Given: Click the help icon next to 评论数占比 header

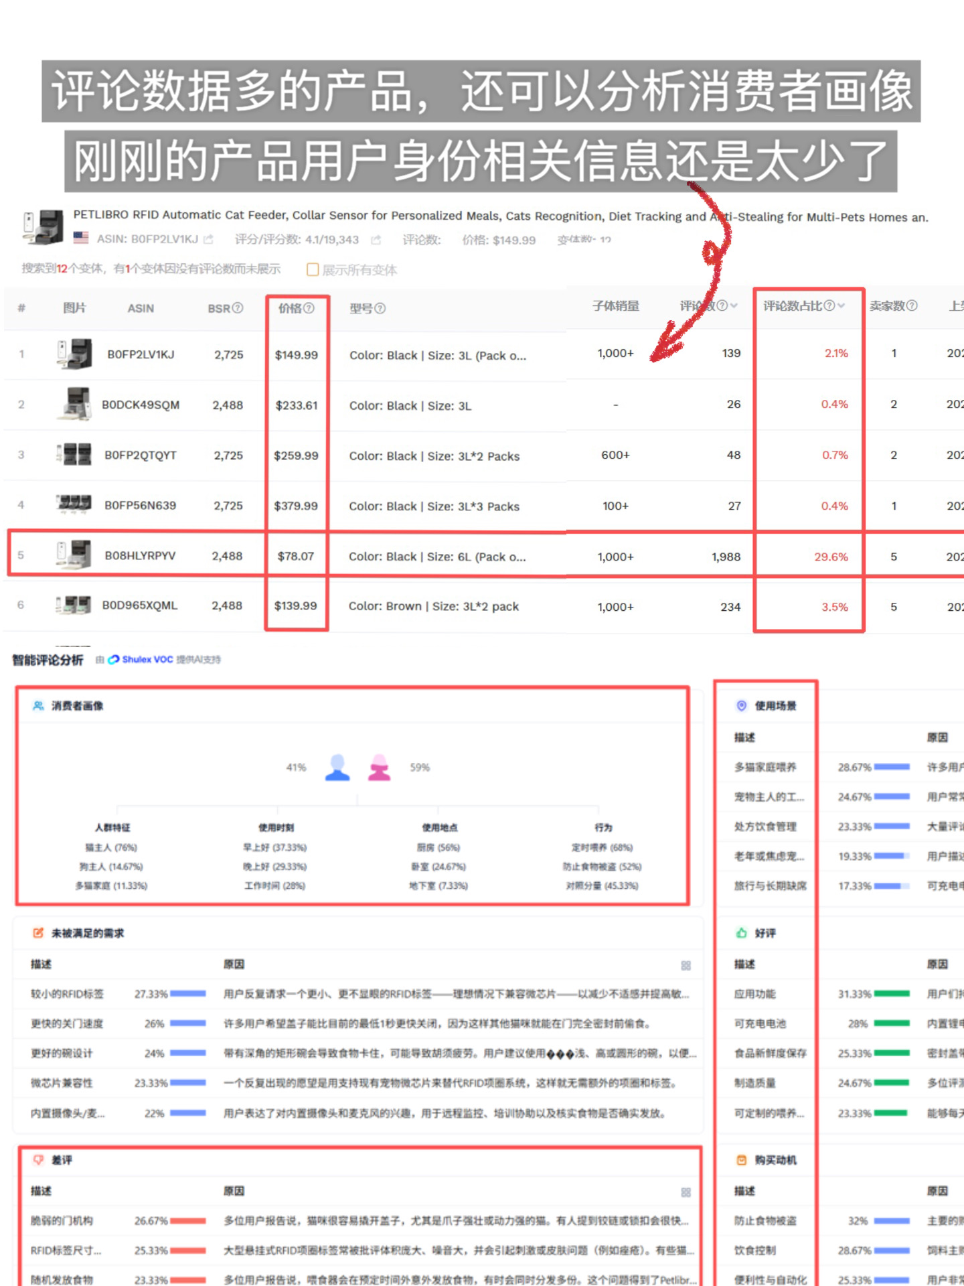Looking at the screenshot, I should point(829,305).
